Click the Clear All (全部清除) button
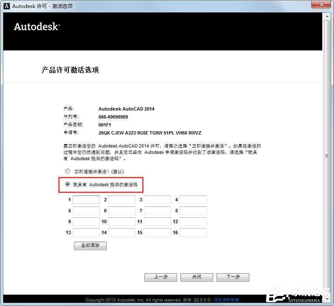The width and height of the screenshot is (334, 306). click(90, 245)
